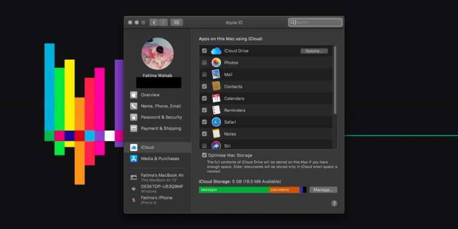Click the Manage storage button
Image resolution: width=458 pixels, height=229 pixels.
323,190
